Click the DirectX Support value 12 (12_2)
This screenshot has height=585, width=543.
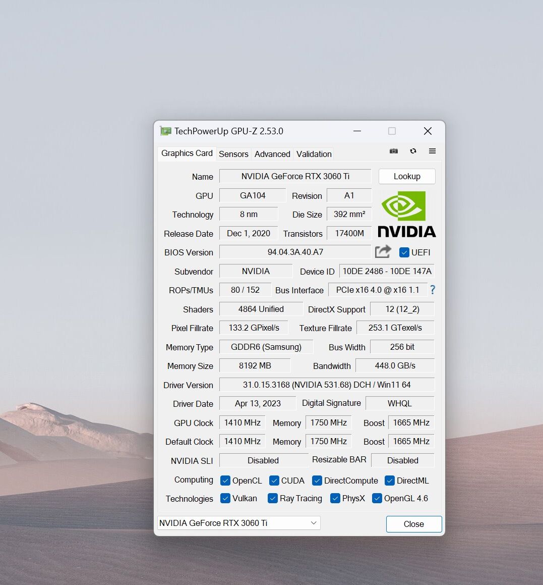pos(402,309)
